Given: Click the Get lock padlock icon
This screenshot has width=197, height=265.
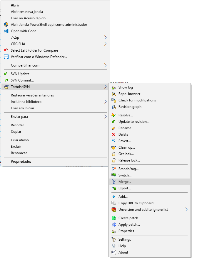Looking at the screenshot, I should tap(114, 154).
